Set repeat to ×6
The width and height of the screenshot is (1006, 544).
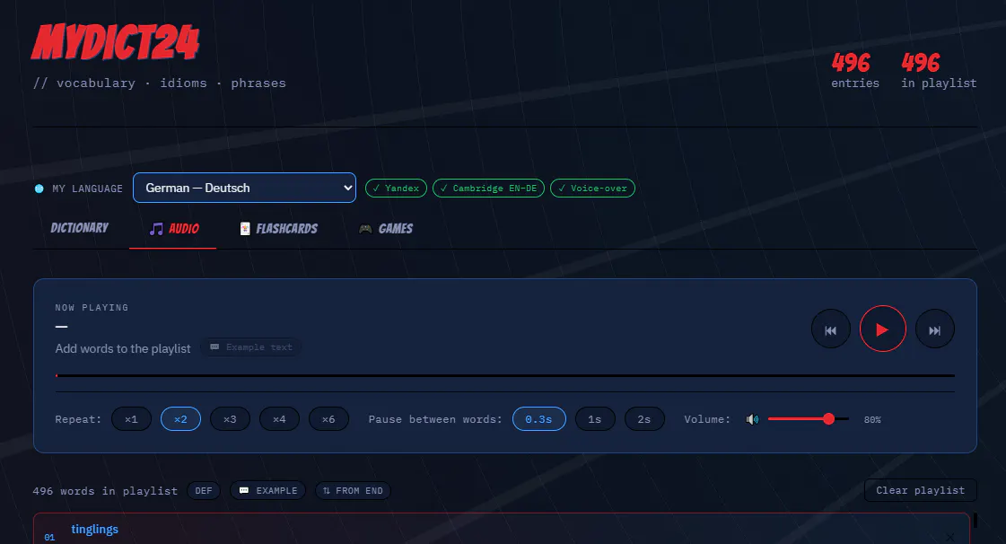(328, 419)
